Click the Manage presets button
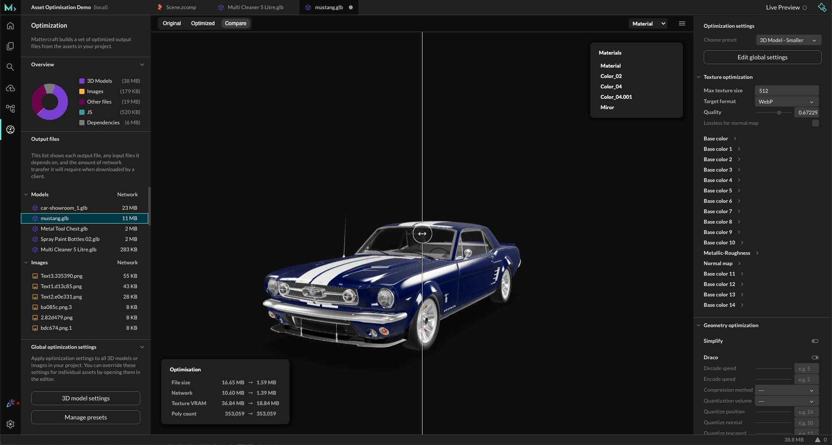The width and height of the screenshot is (832, 445). (86, 417)
